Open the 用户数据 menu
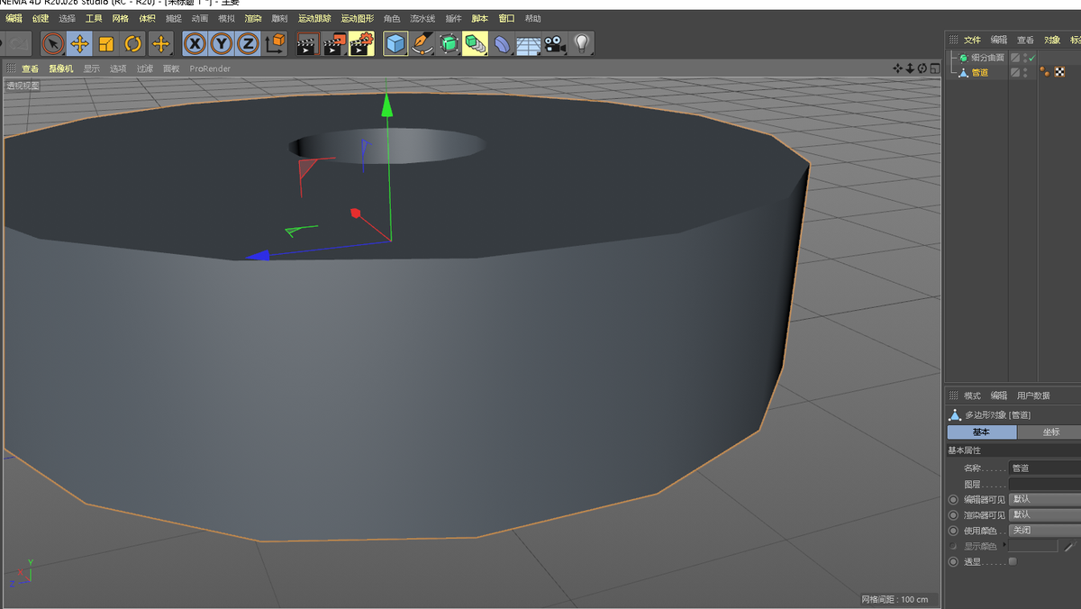The image size is (1081, 609). point(1033,395)
